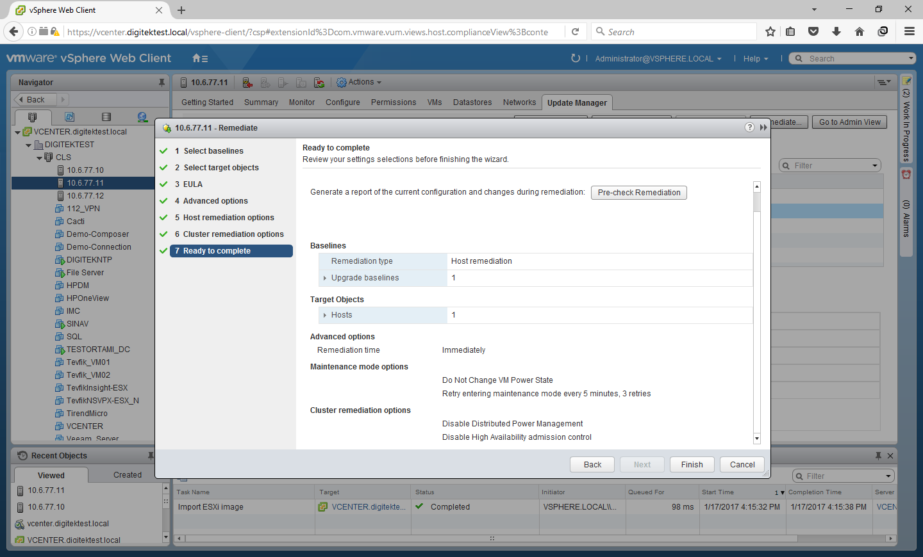The image size is (923, 557).
Task: Go to wizard step Select baselines
Action: [213, 151]
